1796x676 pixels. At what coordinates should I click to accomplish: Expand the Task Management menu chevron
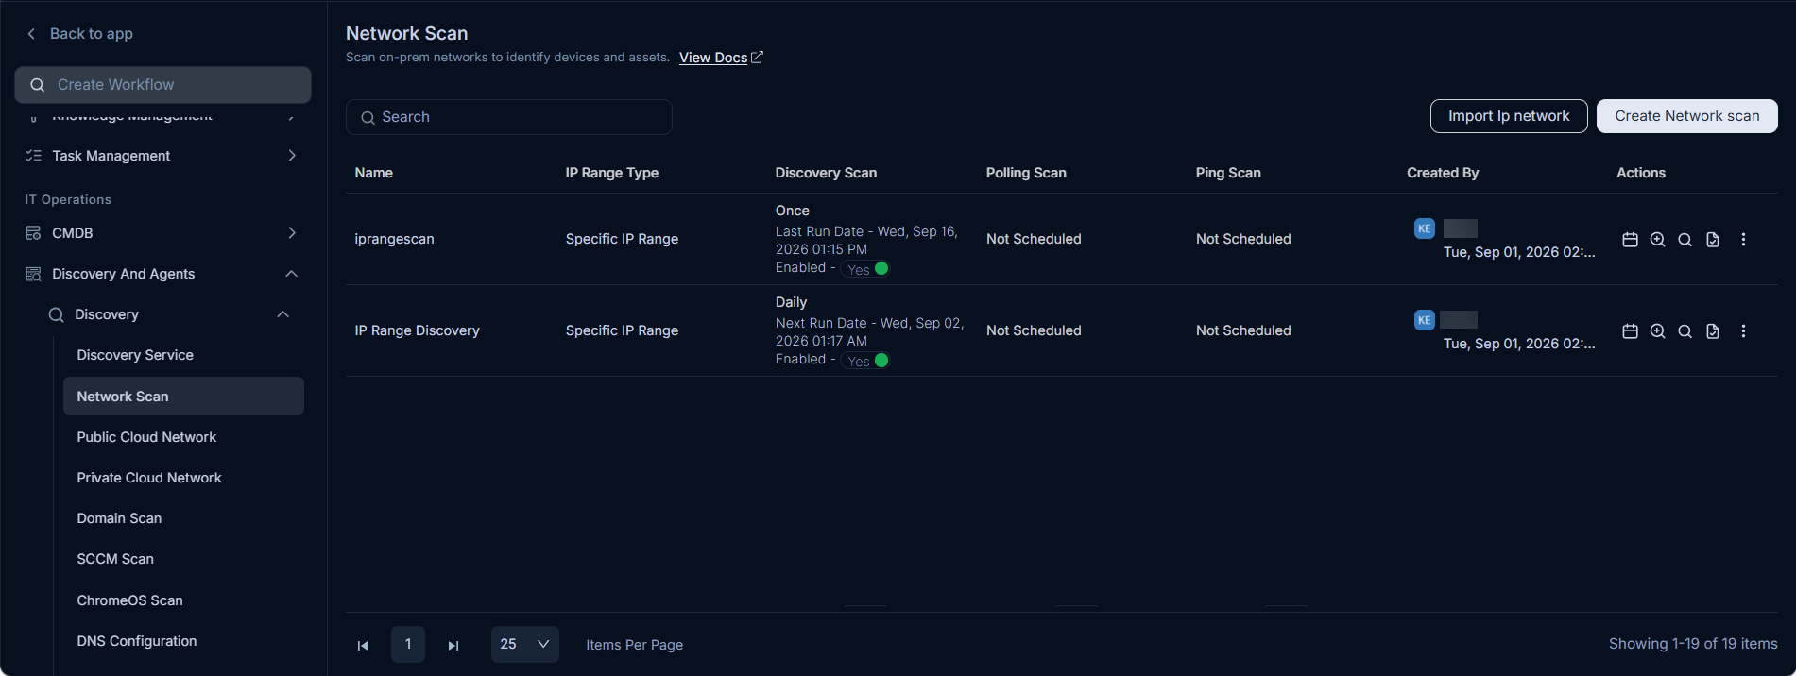[x=292, y=156]
